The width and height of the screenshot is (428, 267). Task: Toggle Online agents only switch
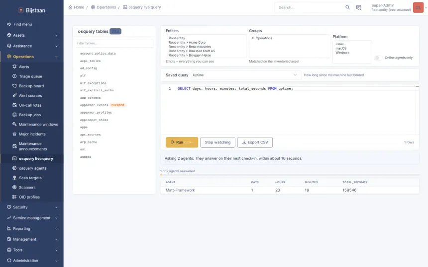pos(378,58)
